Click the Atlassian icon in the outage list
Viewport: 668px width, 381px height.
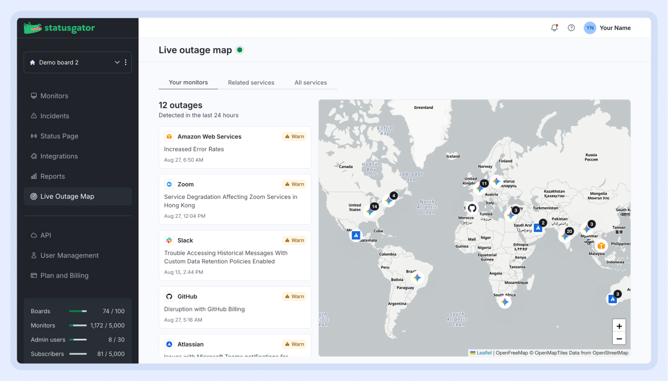(x=169, y=344)
